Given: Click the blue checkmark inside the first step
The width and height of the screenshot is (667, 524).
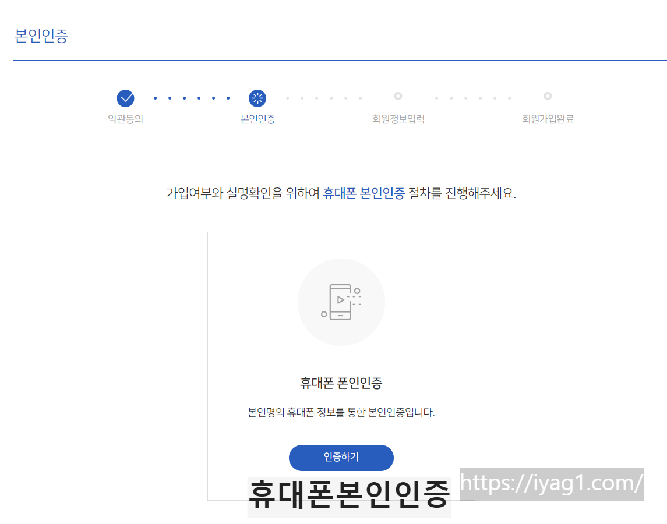Looking at the screenshot, I should click(x=125, y=98).
